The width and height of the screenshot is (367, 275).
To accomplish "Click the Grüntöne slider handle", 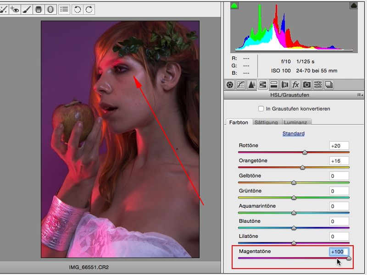I will click(294, 198).
